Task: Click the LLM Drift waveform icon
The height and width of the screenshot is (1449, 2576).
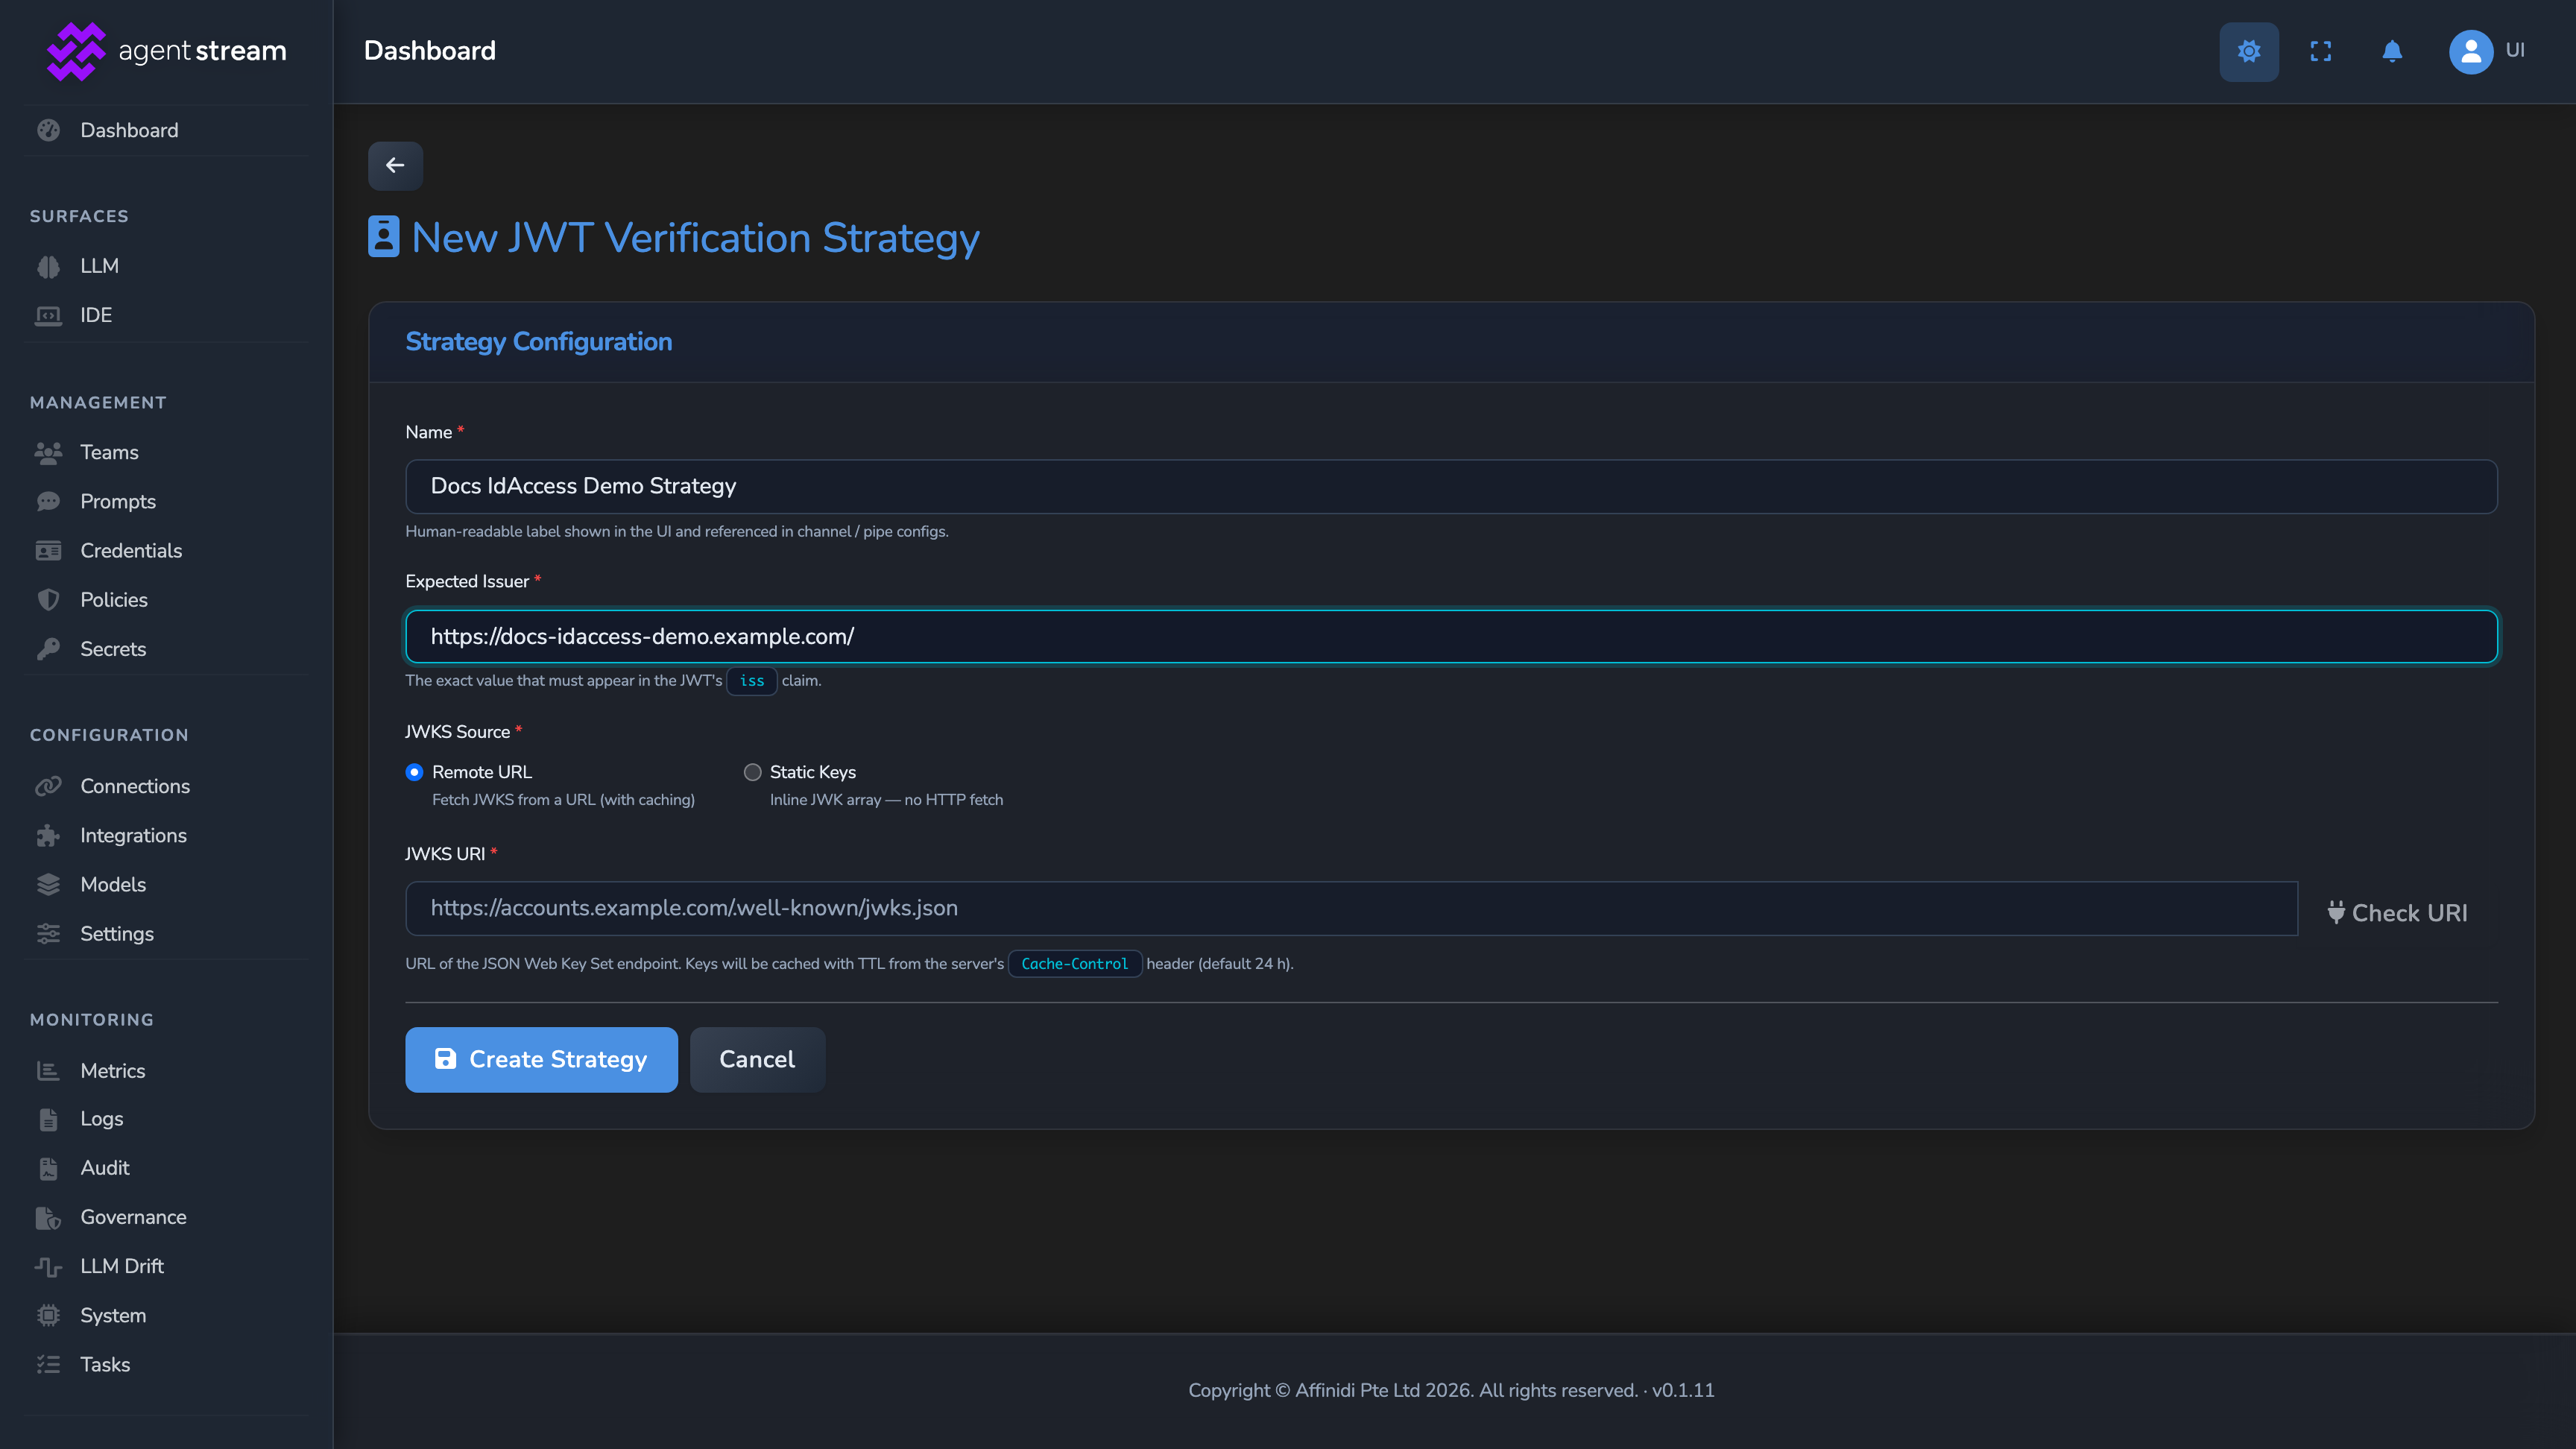Action: [x=48, y=1267]
